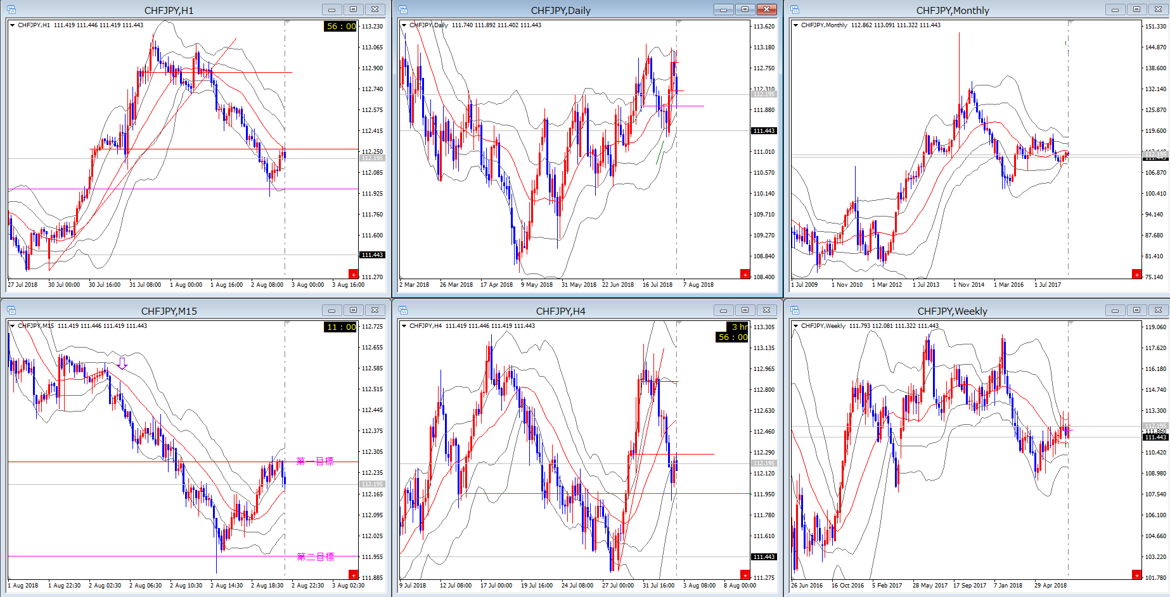Minimize the CHFJPY,Monthly chart window
This screenshot has height=597, width=1170.
1115,9
